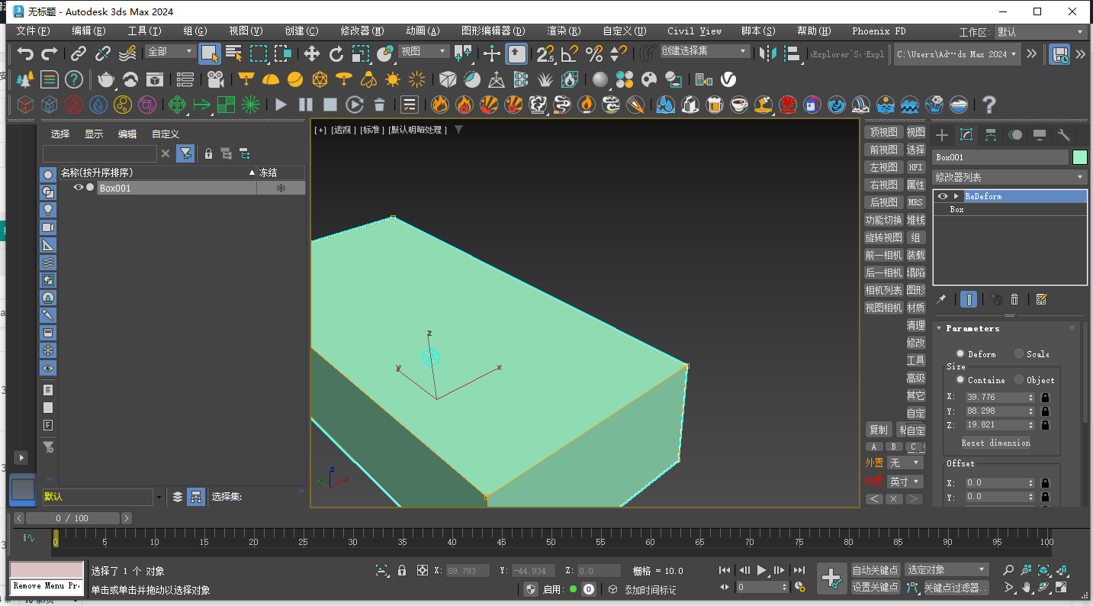Click the selection lock padlock in the status bar
1093x606 pixels.
(x=401, y=570)
